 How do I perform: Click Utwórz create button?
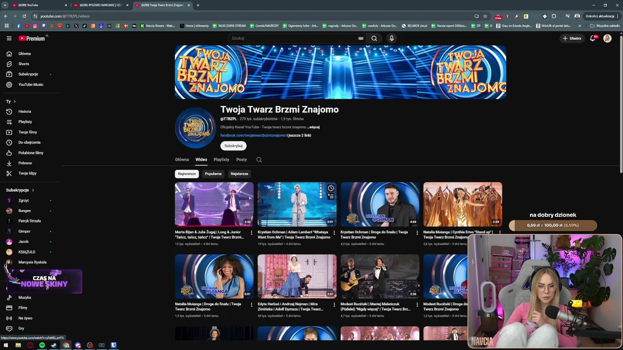[x=572, y=38]
